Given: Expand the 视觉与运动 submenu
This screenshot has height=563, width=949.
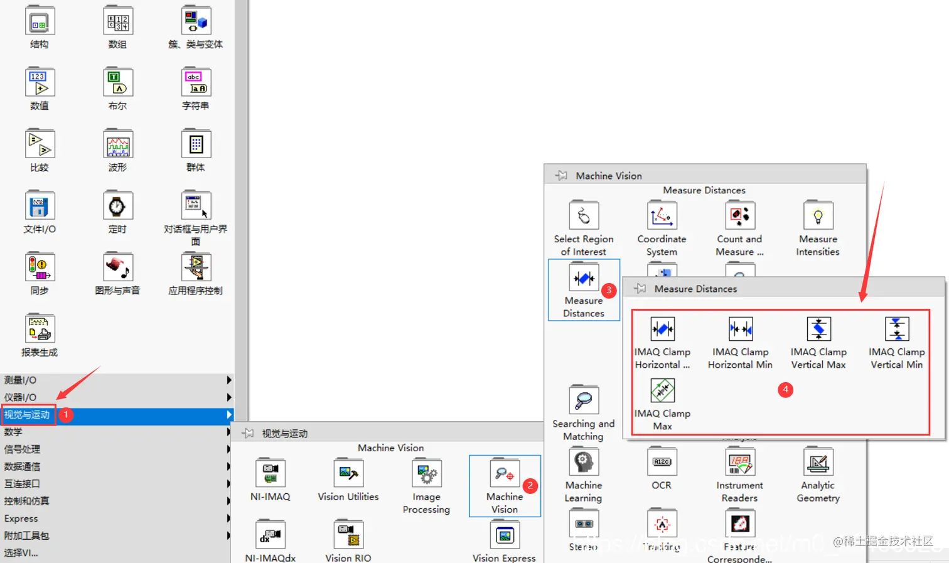Looking at the screenshot, I should [117, 415].
